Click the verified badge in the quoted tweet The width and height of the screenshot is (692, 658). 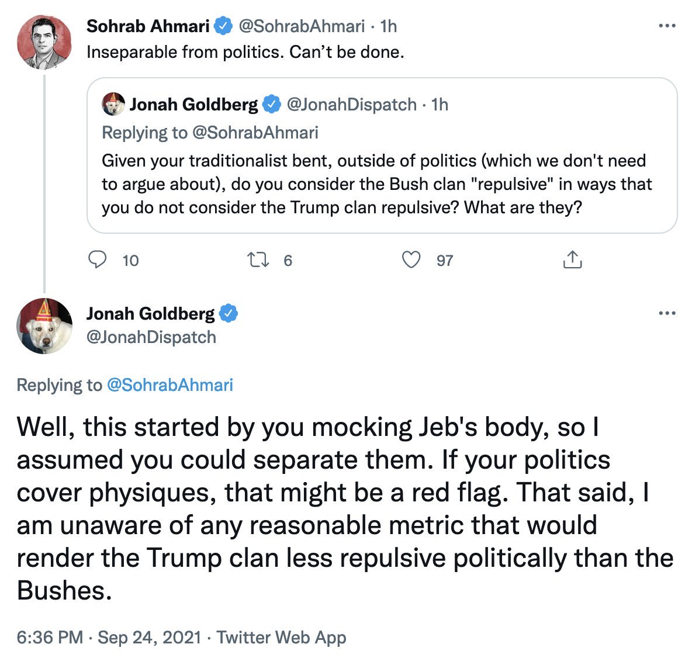[x=271, y=105]
